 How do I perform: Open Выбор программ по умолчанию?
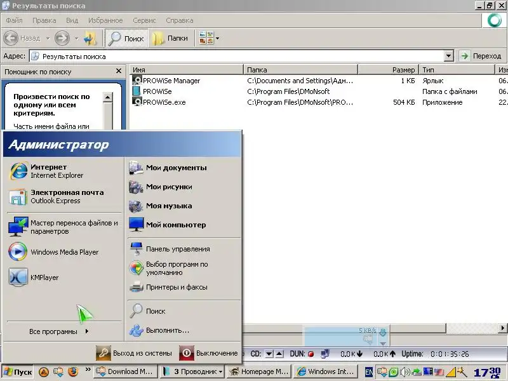(184, 268)
